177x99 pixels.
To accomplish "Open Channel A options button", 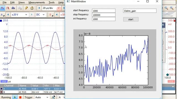I will (2, 15).
